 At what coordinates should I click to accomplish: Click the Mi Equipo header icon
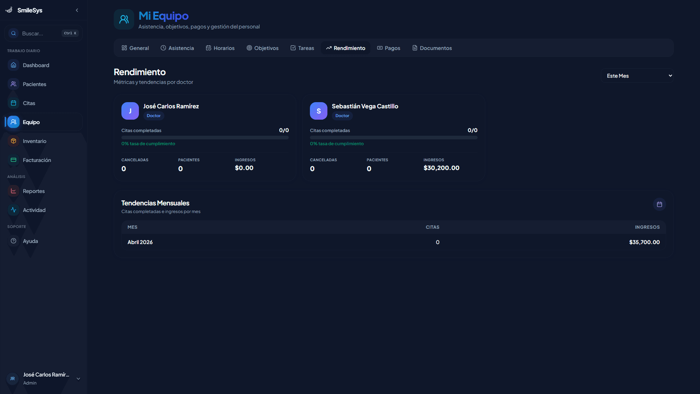tap(124, 19)
